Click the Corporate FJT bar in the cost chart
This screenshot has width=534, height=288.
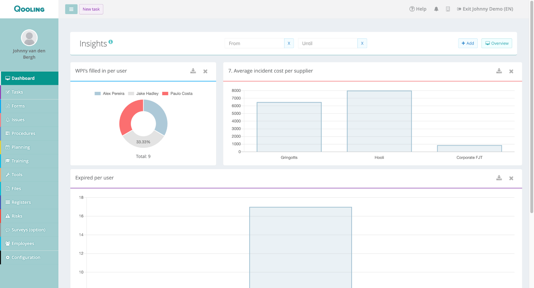coord(469,149)
